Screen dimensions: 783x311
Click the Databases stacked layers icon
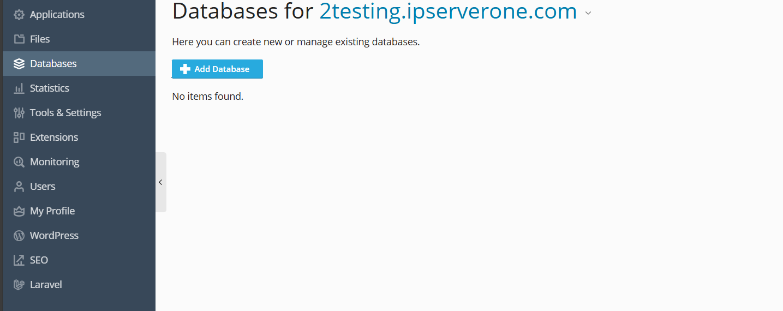tap(19, 64)
